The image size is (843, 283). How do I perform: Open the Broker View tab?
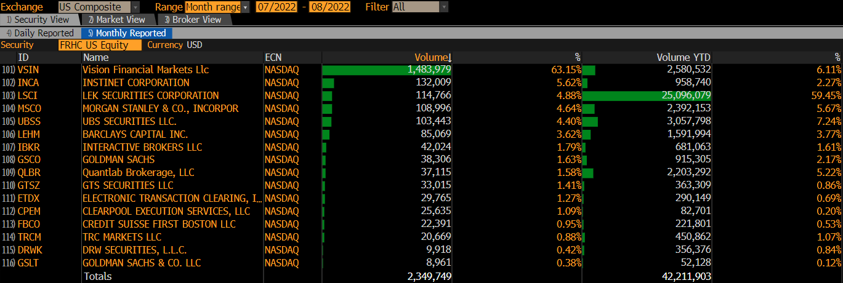pos(196,20)
